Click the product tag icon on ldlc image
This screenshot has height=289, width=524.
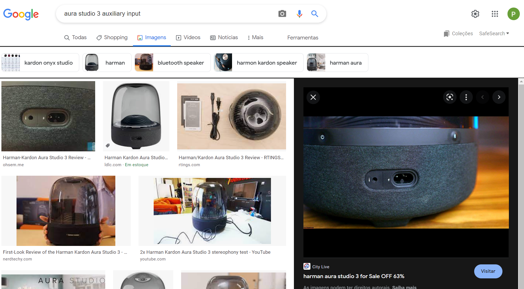108,145
